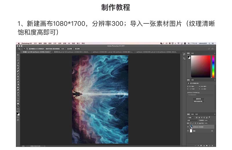Click Edit Contents button in Properties

coord(198,99)
